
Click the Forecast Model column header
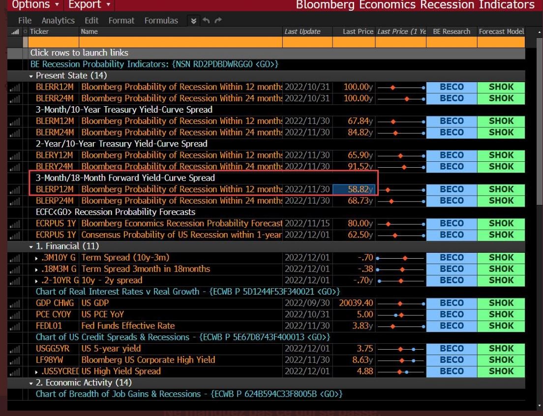[x=501, y=31]
